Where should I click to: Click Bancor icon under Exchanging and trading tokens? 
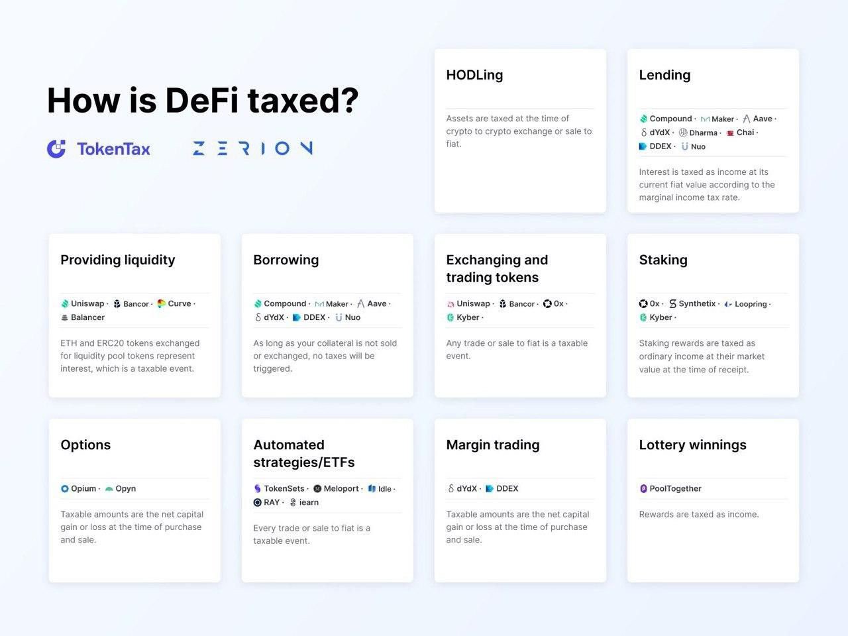(503, 303)
